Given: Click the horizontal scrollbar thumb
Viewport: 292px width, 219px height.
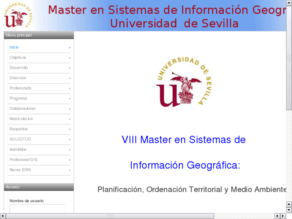Looking at the screenshot, I should click(x=110, y=216).
